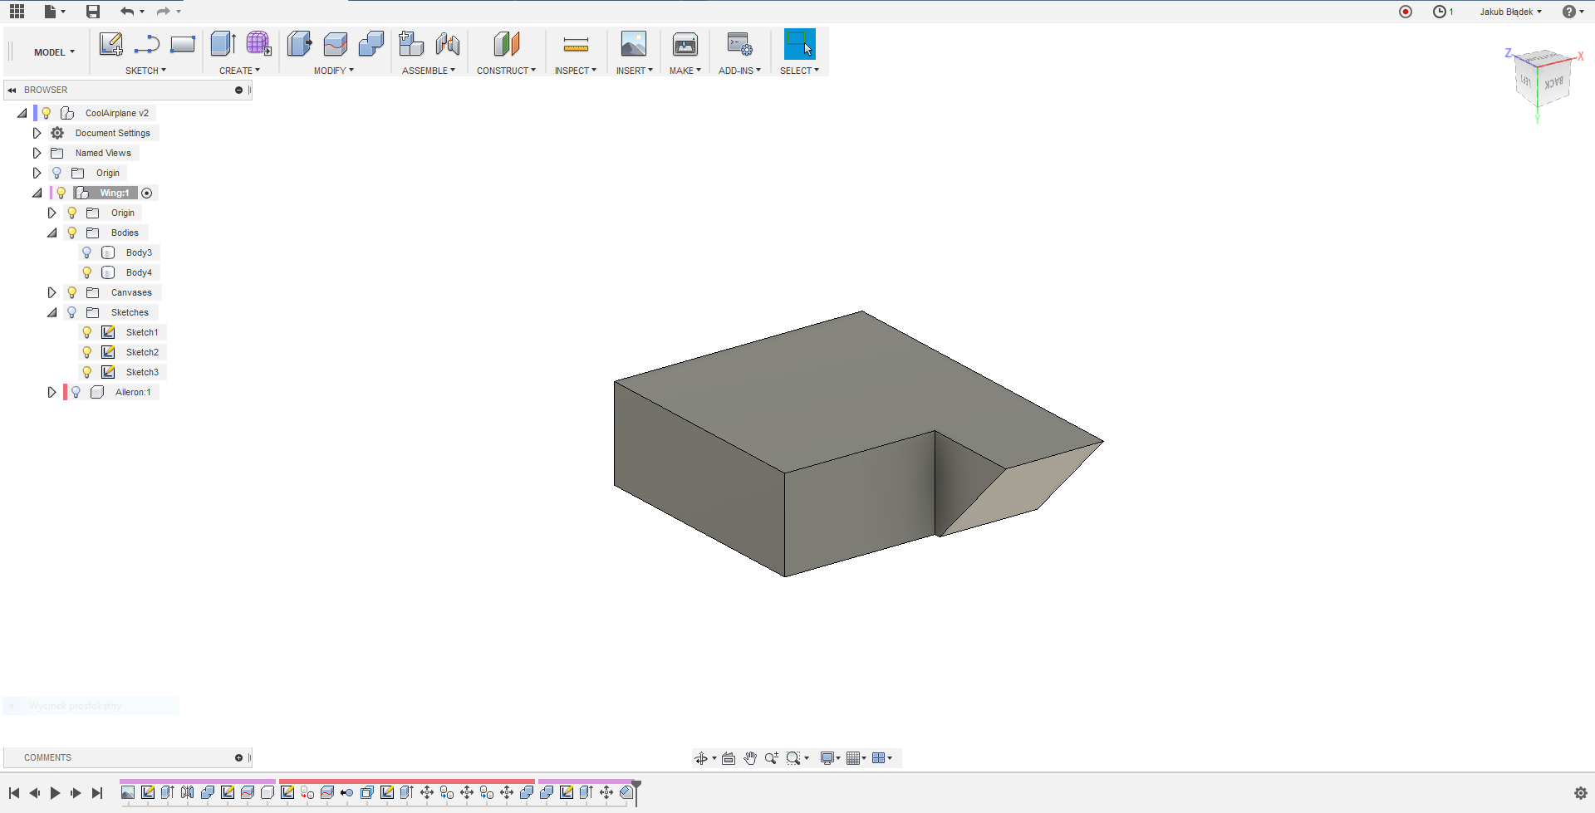Toggle visibility bulb of Aileron:1
The image size is (1595, 813).
[x=76, y=392]
